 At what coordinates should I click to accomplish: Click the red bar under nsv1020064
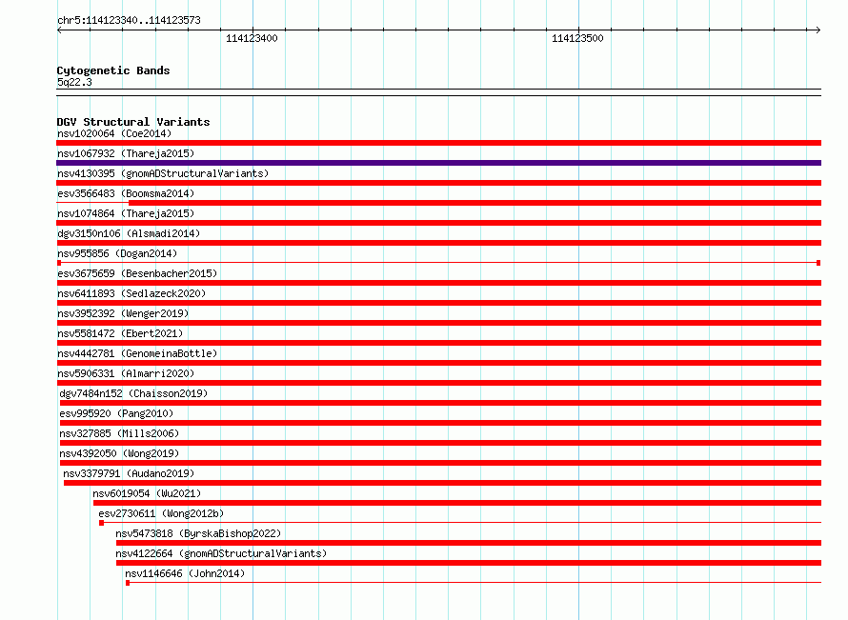click(x=438, y=143)
